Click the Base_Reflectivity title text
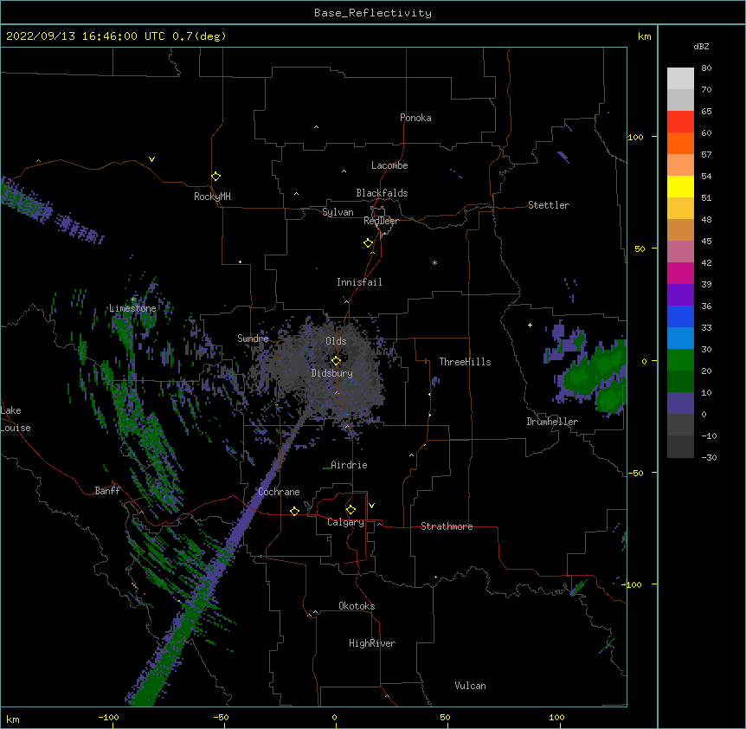 (x=373, y=13)
